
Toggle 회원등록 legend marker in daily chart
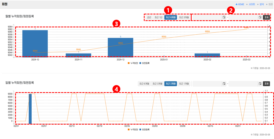click(x=140, y=129)
